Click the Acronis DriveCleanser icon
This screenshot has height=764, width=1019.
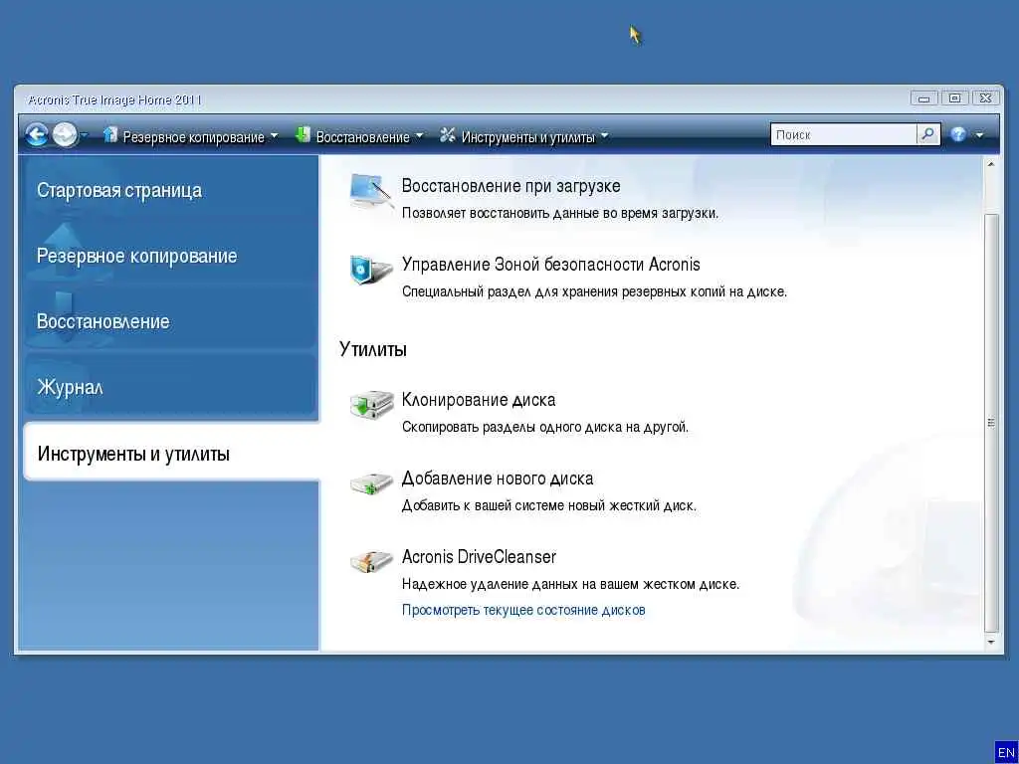pos(371,561)
